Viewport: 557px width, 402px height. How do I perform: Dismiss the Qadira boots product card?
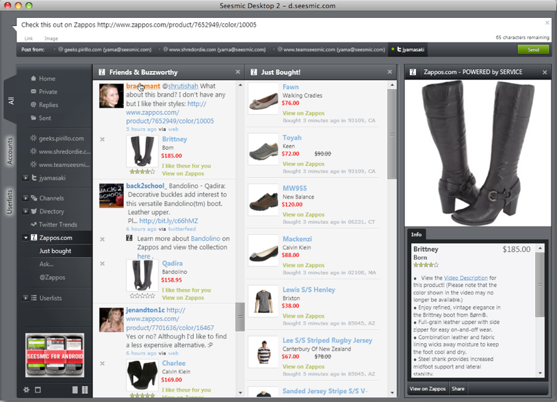click(x=103, y=264)
